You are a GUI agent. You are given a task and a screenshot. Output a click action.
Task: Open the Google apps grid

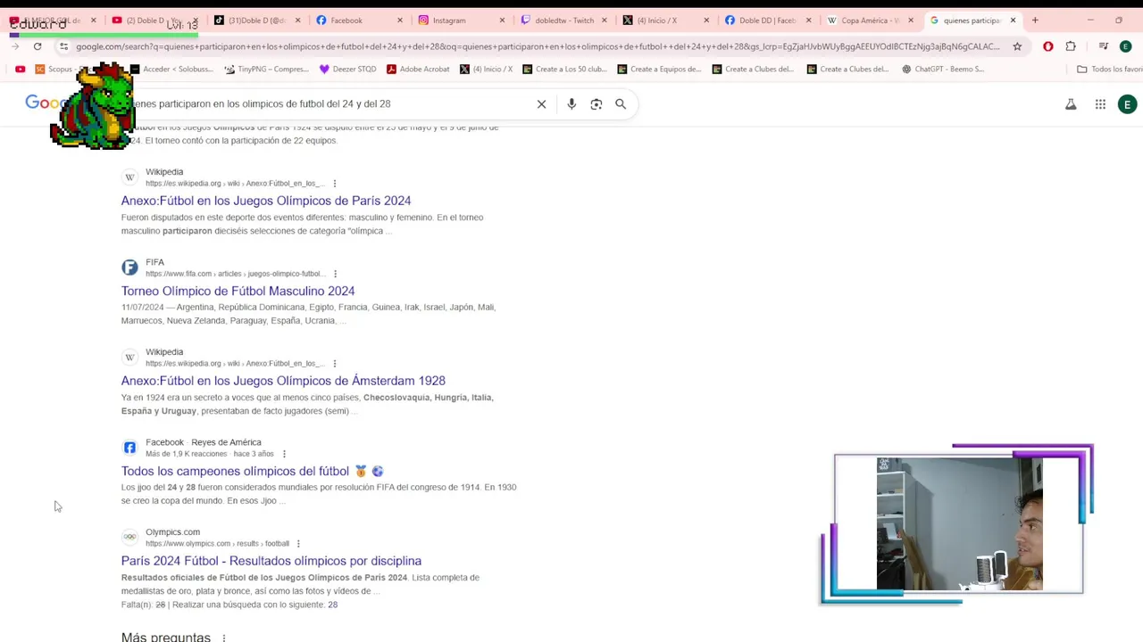pyautogui.click(x=1100, y=104)
